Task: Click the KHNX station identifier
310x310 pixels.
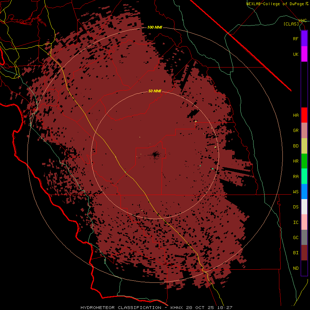Action: [x=177, y=308]
